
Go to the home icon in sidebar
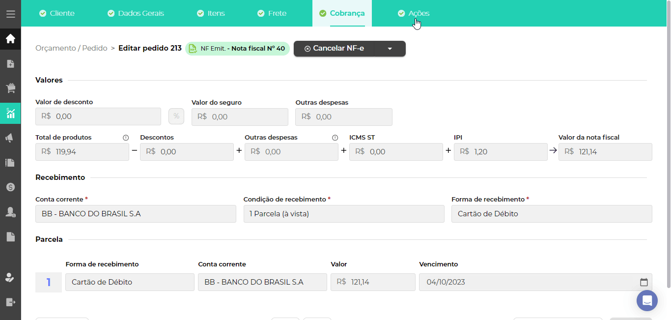coord(10,39)
